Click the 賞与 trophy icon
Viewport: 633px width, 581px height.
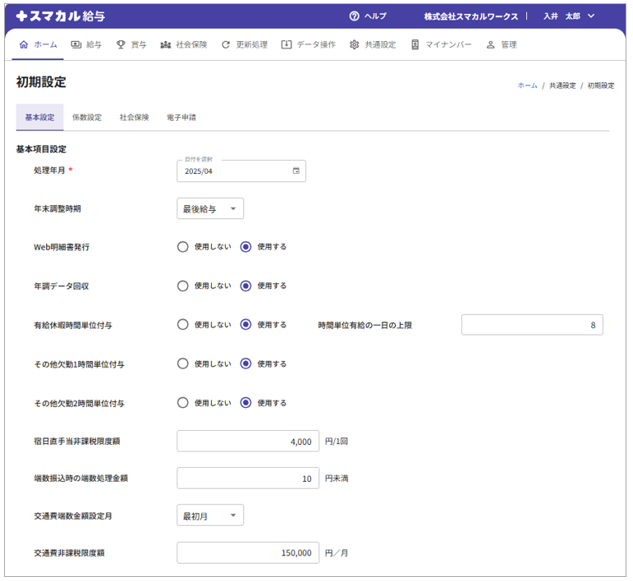(x=121, y=45)
